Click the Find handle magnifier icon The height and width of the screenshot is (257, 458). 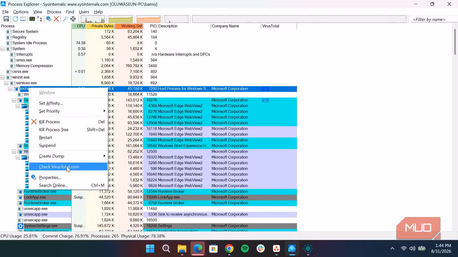coord(65,19)
